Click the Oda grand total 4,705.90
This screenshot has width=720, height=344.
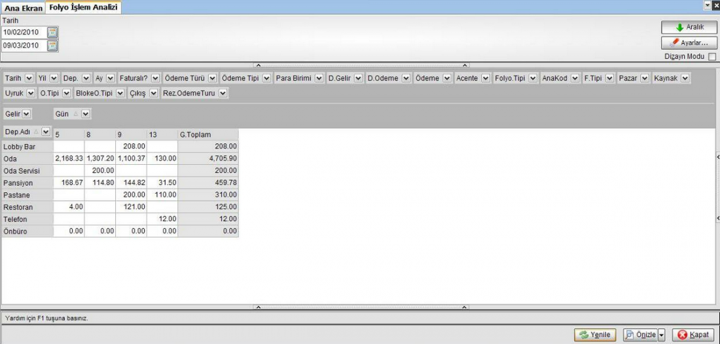(208, 159)
